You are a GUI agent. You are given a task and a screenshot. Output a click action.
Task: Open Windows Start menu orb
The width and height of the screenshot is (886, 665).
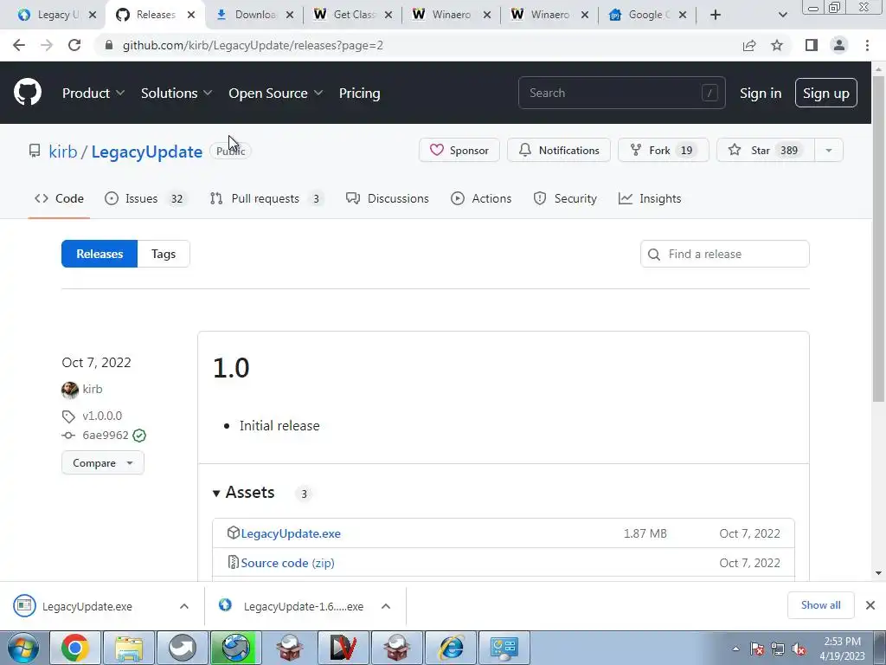tap(23, 648)
